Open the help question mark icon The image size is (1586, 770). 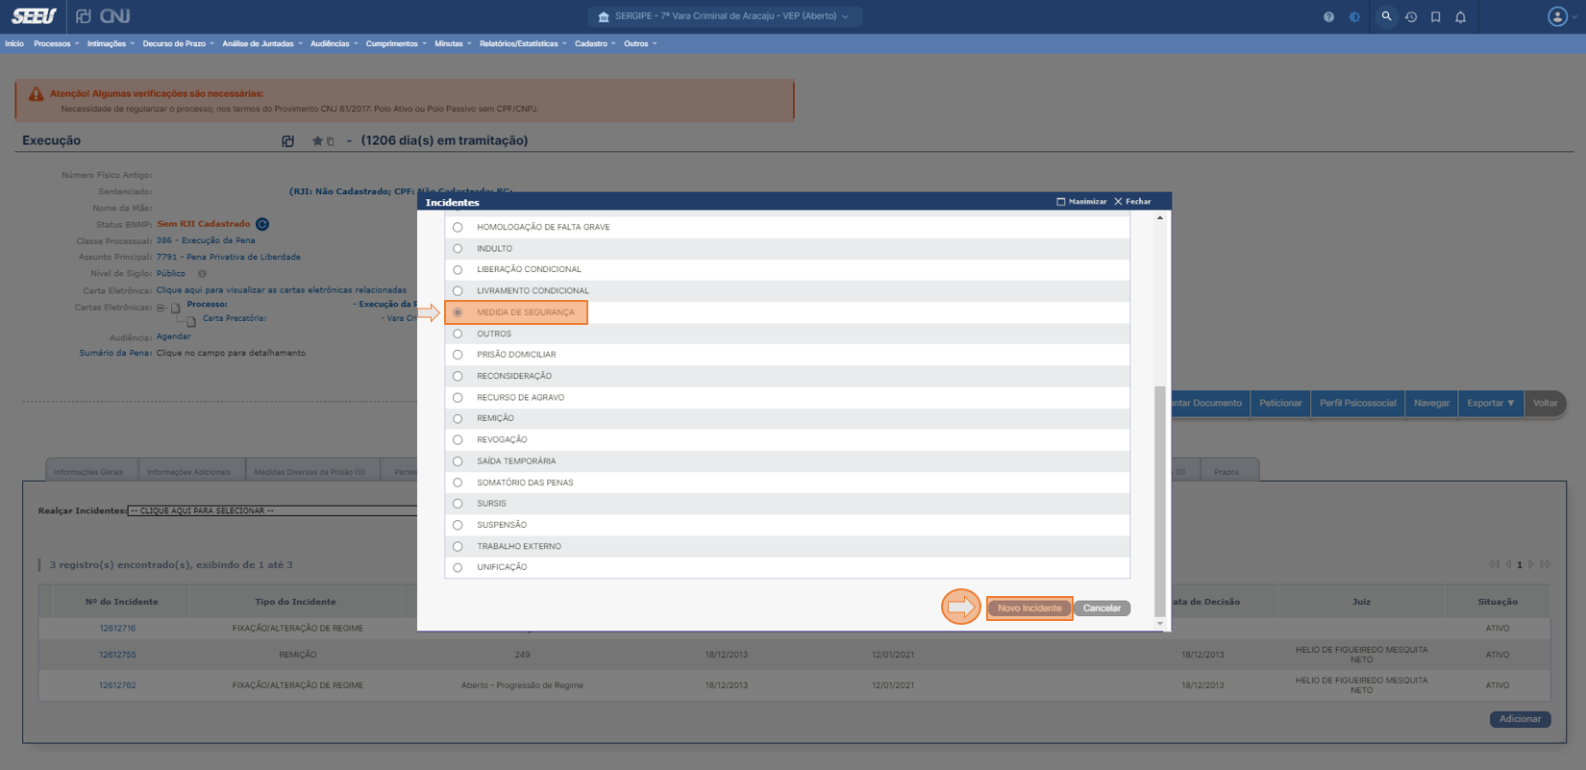(1328, 16)
